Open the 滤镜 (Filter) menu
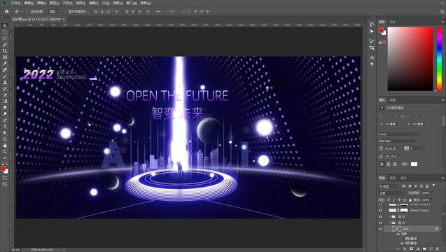 pyautogui.click(x=94, y=3)
